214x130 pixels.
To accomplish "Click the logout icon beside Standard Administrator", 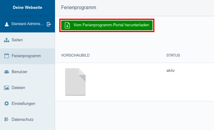I will (49, 24).
